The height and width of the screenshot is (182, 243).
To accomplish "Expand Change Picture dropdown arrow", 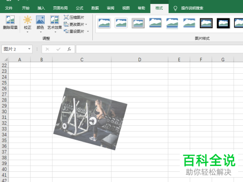I will click(87, 24).
